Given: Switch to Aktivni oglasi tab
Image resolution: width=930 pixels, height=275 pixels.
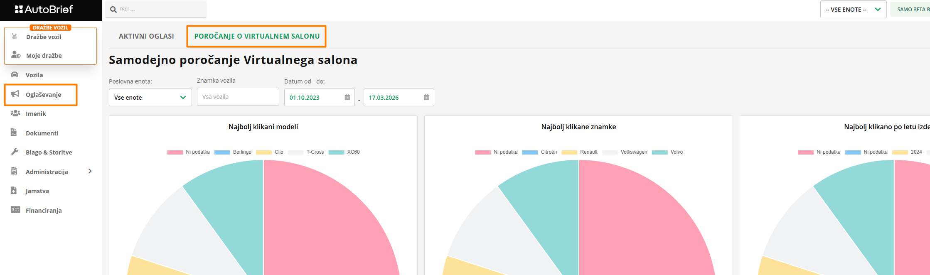Looking at the screenshot, I should coord(146,36).
